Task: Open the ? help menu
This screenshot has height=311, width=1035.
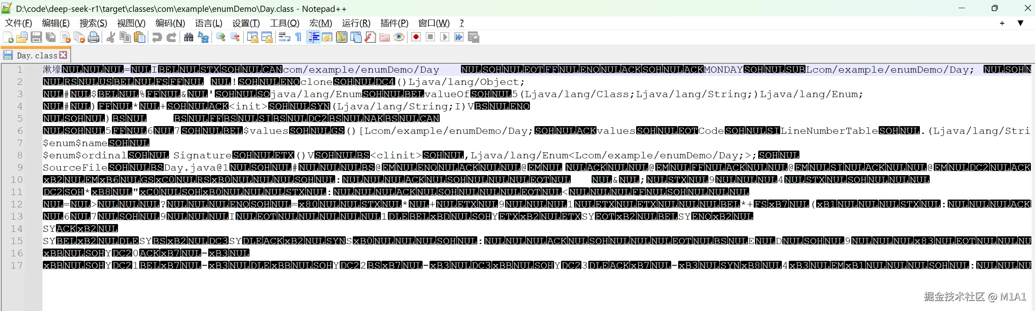Action: click(462, 23)
